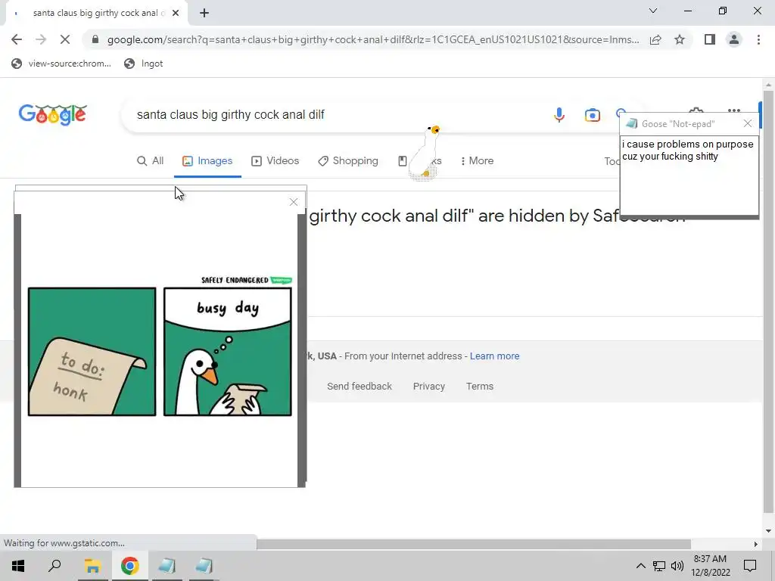Stop the page from loading
Viewport: 775px width, 581px height.
pyautogui.click(x=65, y=39)
